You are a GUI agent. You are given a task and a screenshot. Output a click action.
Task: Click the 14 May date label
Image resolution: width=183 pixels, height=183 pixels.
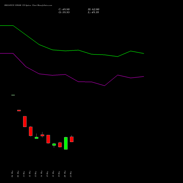41,174
